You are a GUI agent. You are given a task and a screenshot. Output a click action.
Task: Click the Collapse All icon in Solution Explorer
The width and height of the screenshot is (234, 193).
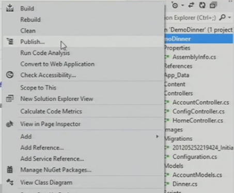tap(213, 5)
